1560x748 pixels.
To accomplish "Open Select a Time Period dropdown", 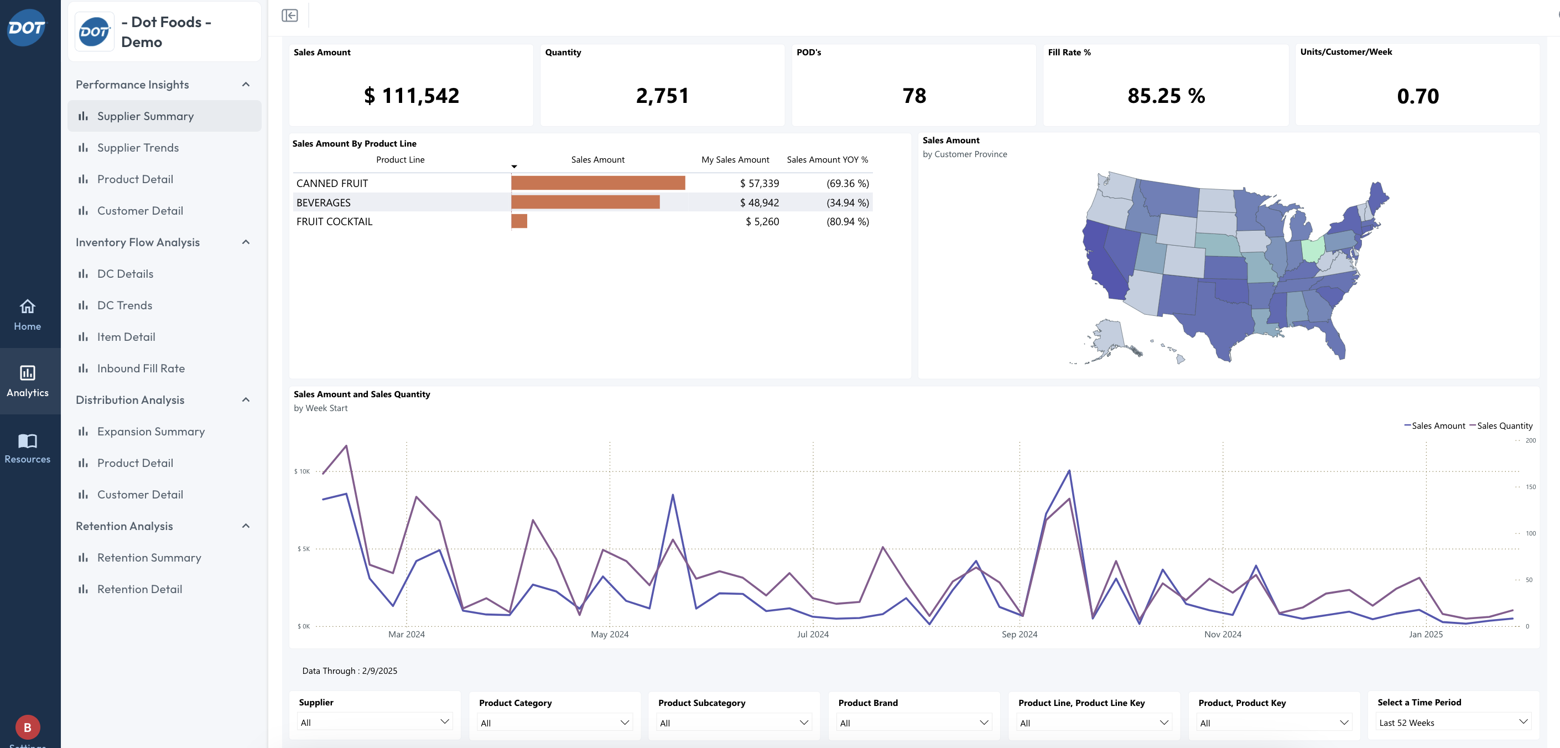I will (1453, 722).
